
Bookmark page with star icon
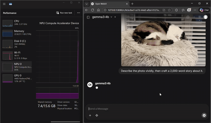[x=169, y=10]
